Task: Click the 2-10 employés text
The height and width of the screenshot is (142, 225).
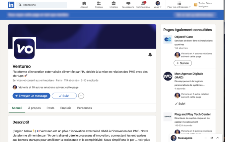Action: pos(89,81)
